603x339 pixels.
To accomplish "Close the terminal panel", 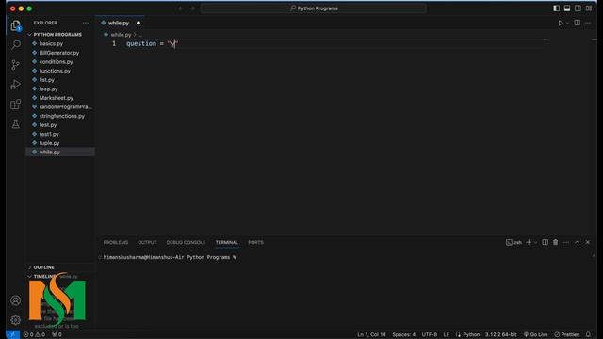I will pos(588,242).
